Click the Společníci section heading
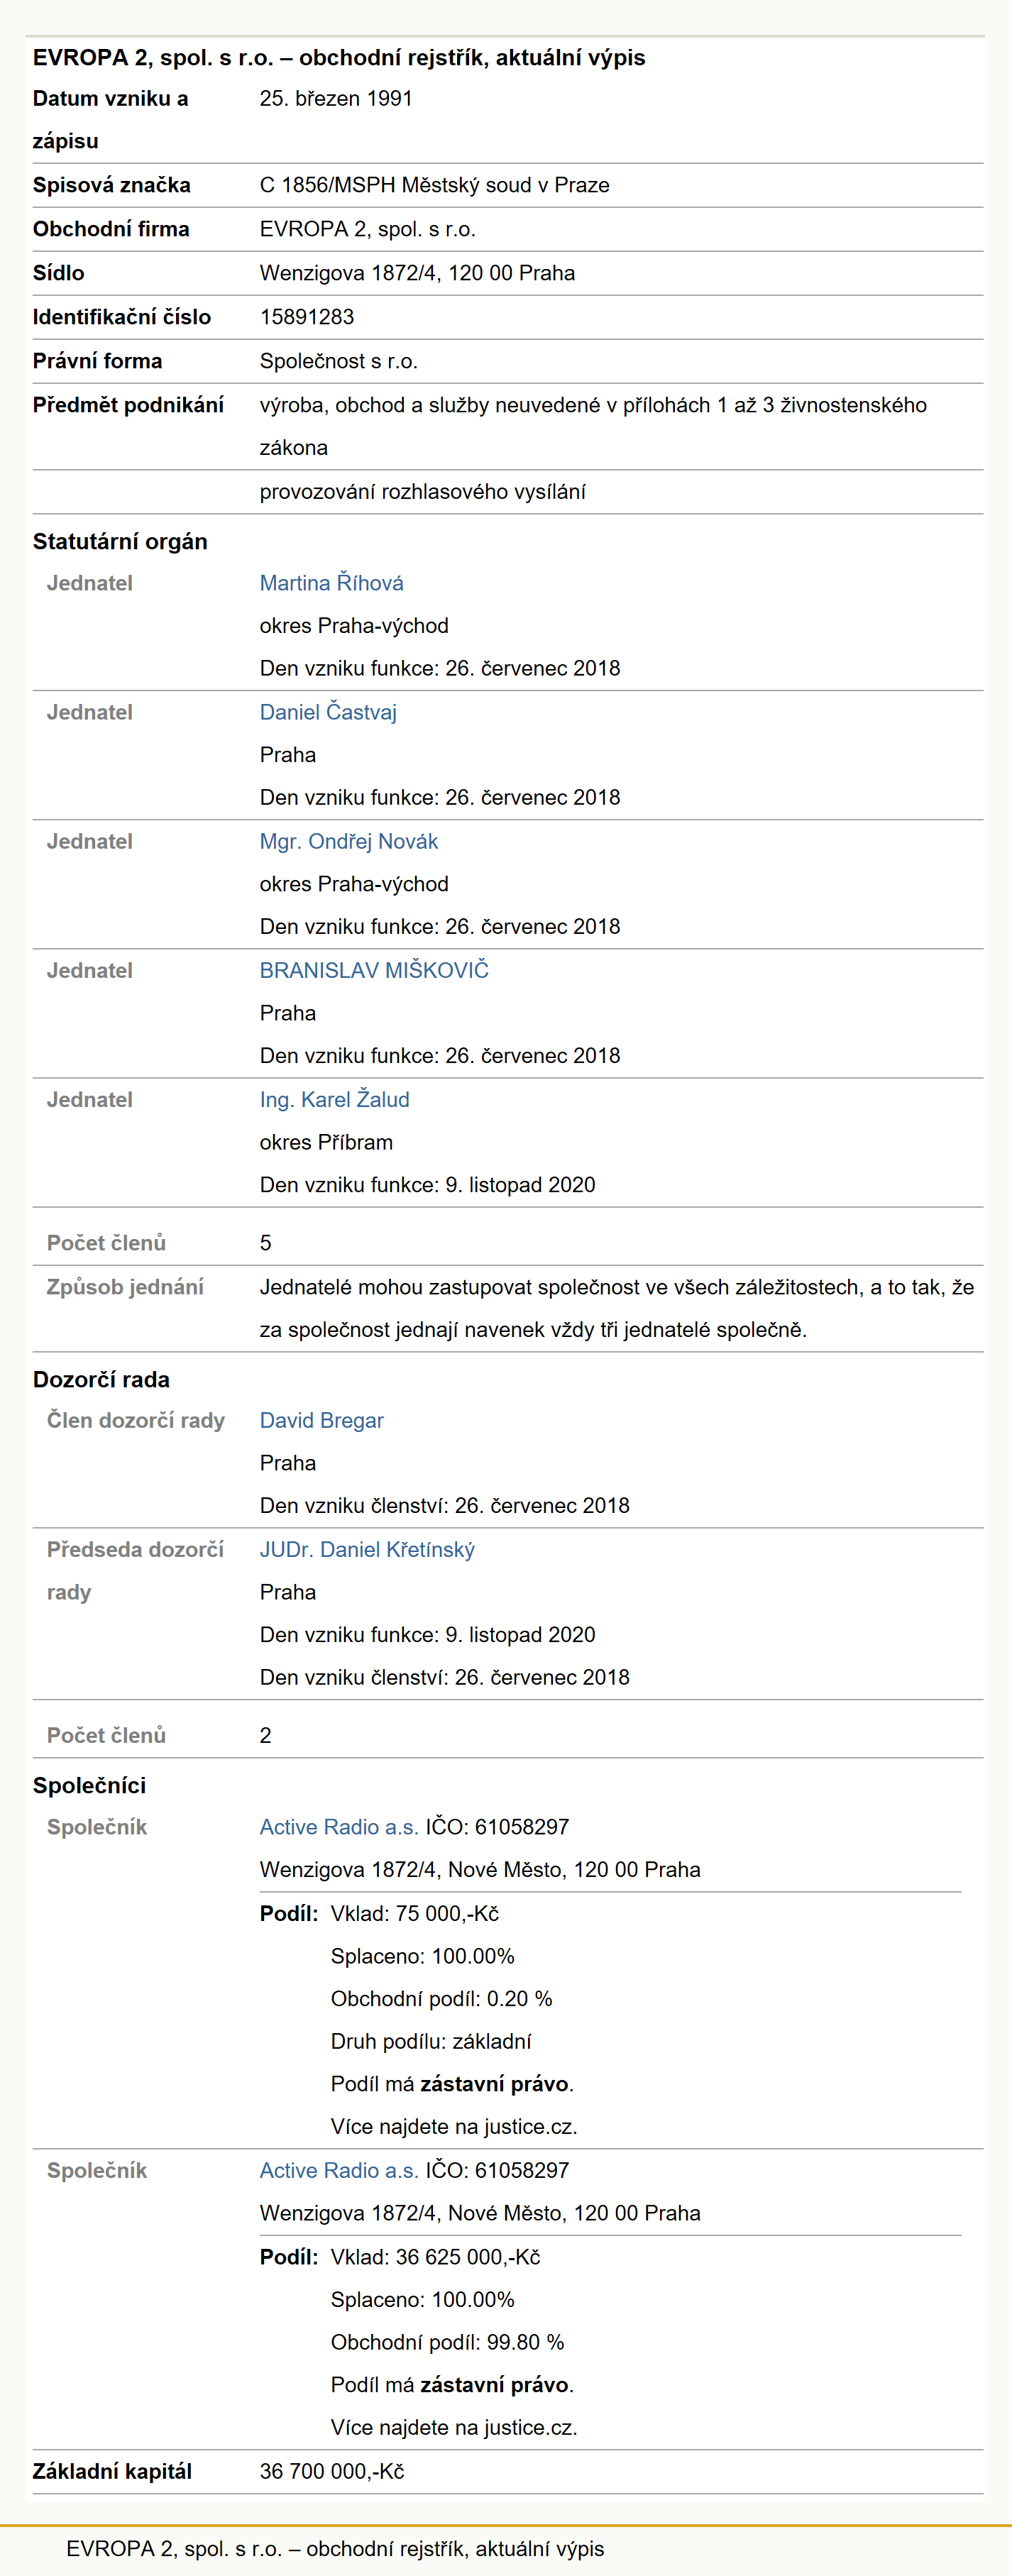This screenshot has width=1012, height=2576. pos(89,1785)
